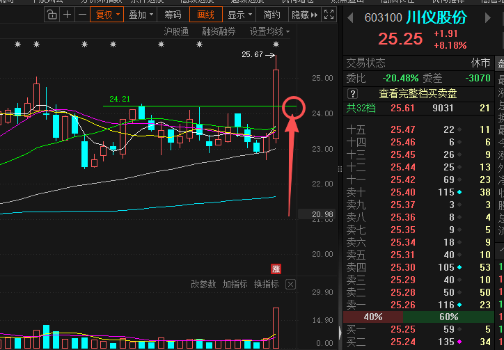Click the diamond icon in 十五 row
Viewport: 504px width, 350px height.
click(459, 129)
